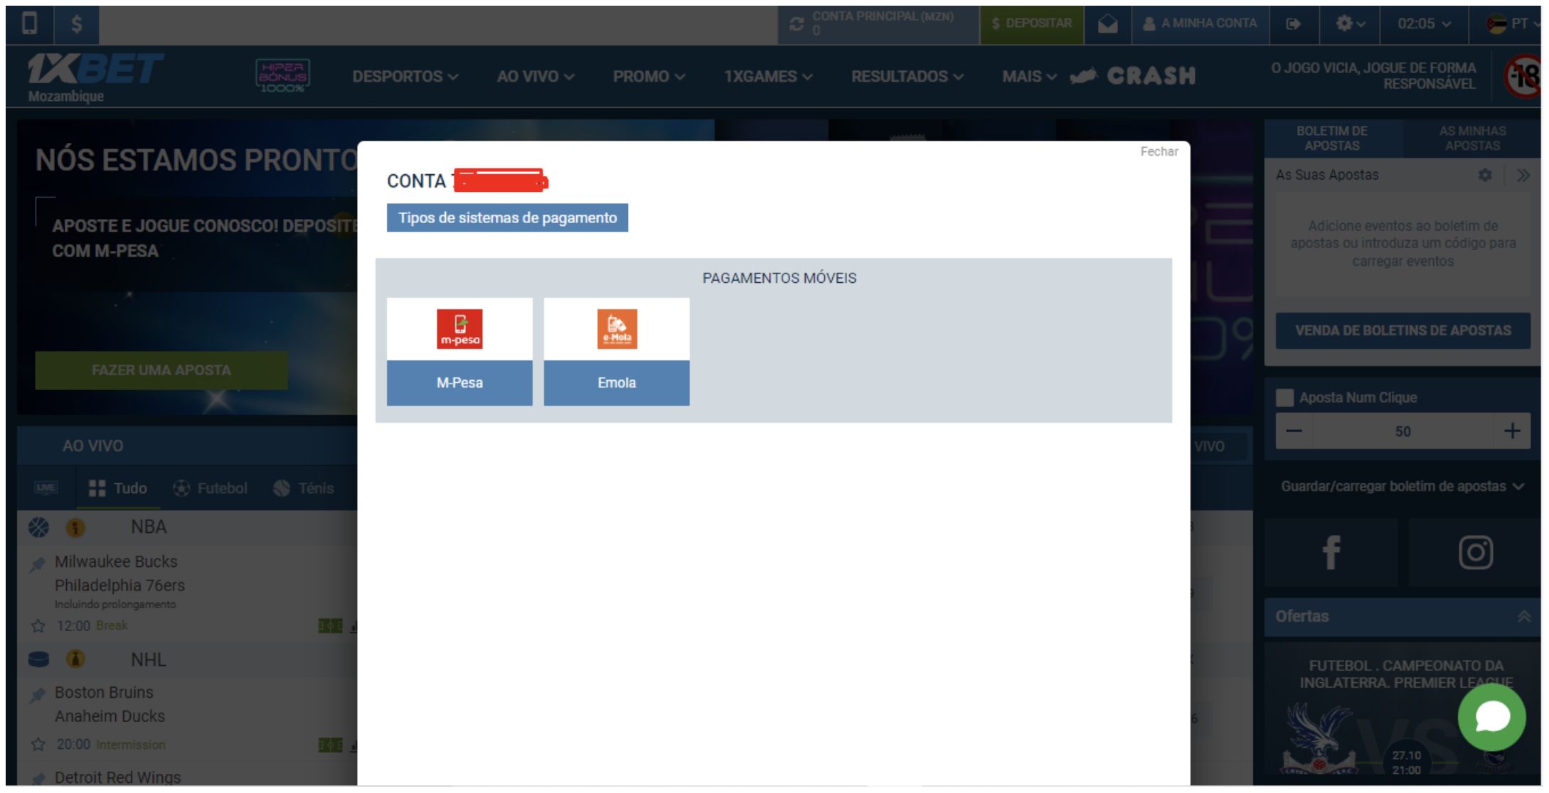Screen dimensions: 1549x793
Task: Open the green live chat bubble
Action: tap(1491, 717)
